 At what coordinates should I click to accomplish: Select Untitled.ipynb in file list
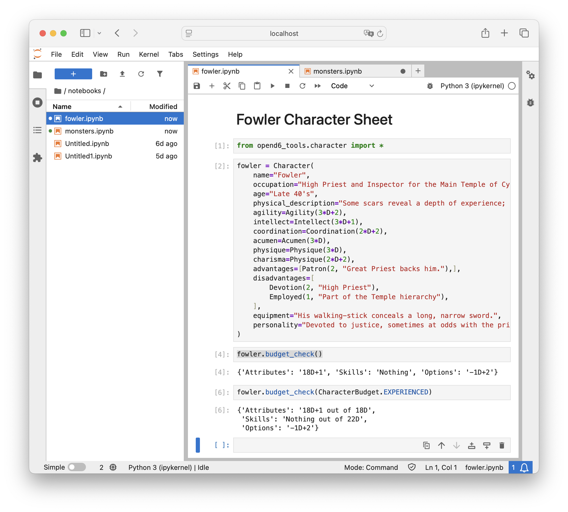pyautogui.click(x=115, y=143)
